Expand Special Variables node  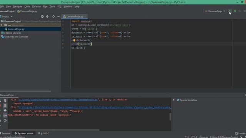click(174, 100)
